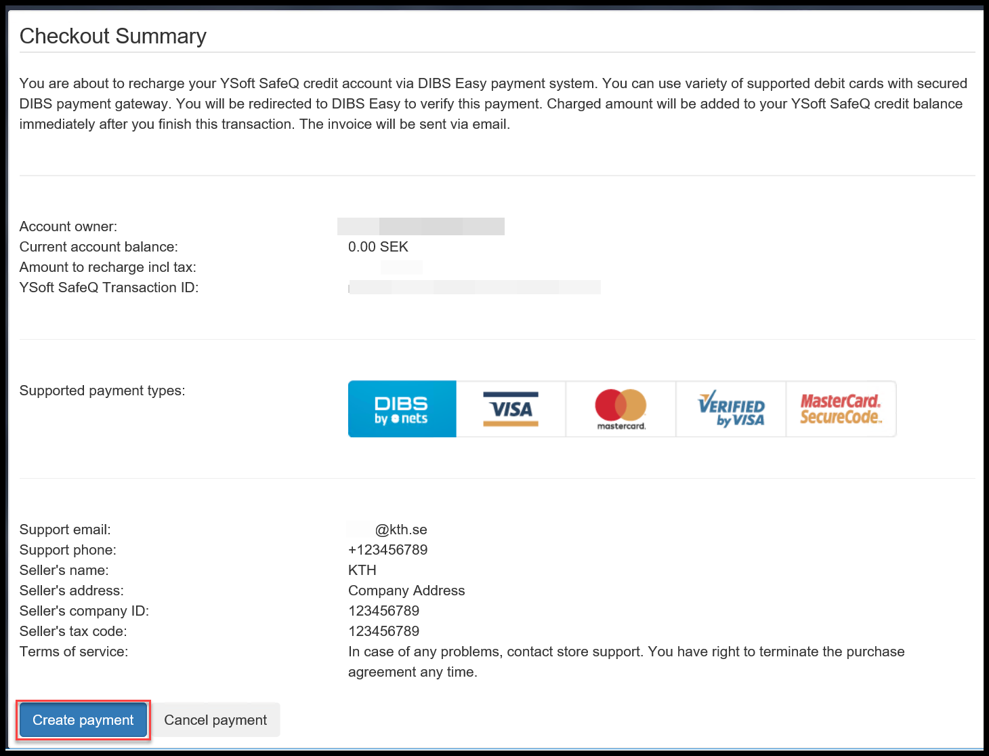Click the Supported payment types label
Viewport: 989px width, 756px height.
[102, 391]
